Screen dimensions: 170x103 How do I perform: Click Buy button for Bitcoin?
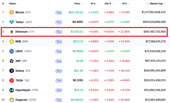[59, 12]
